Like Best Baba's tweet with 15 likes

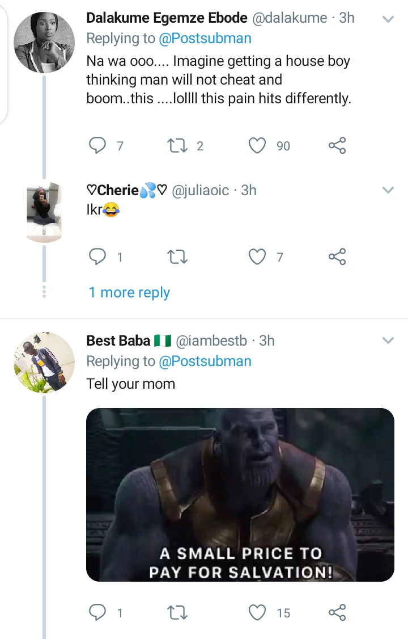(x=258, y=612)
